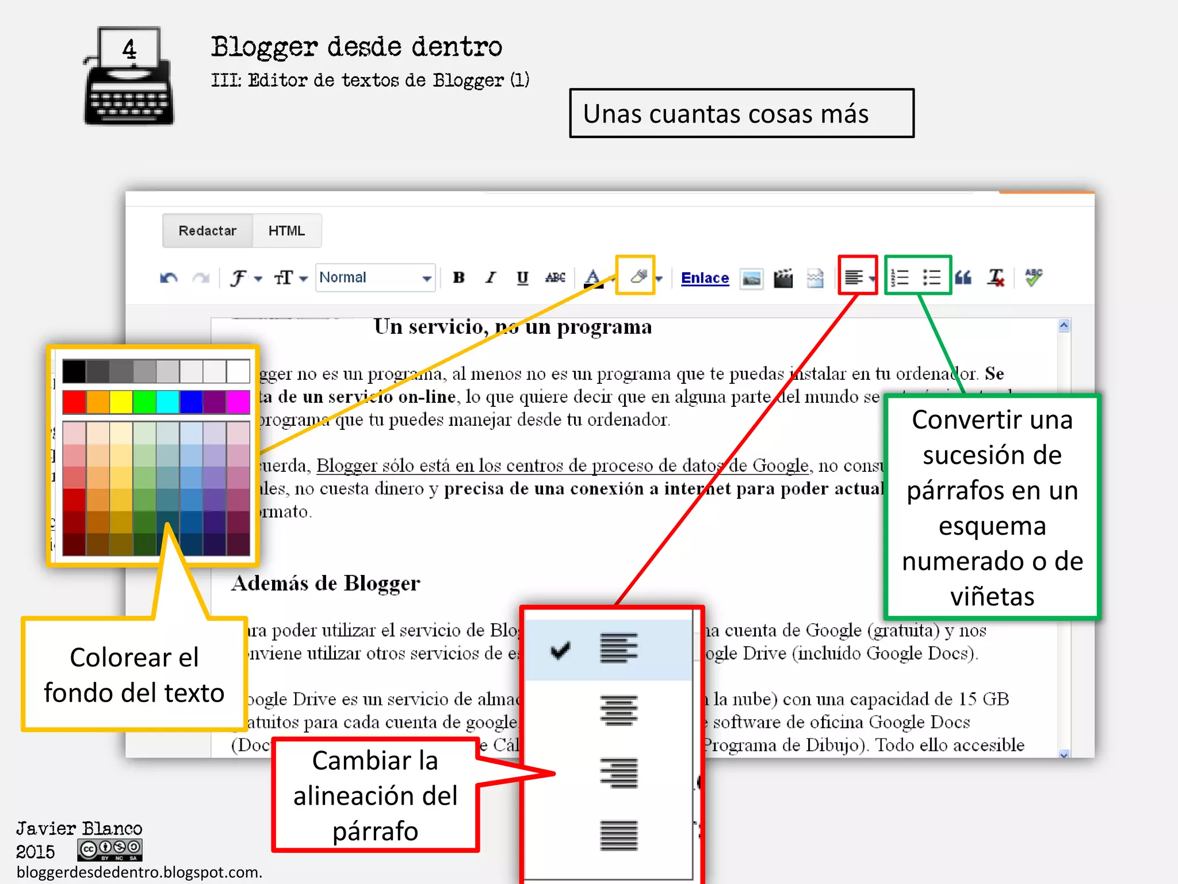The height and width of the screenshot is (884, 1178).
Task: Toggle italic formatting
Action: point(491,278)
